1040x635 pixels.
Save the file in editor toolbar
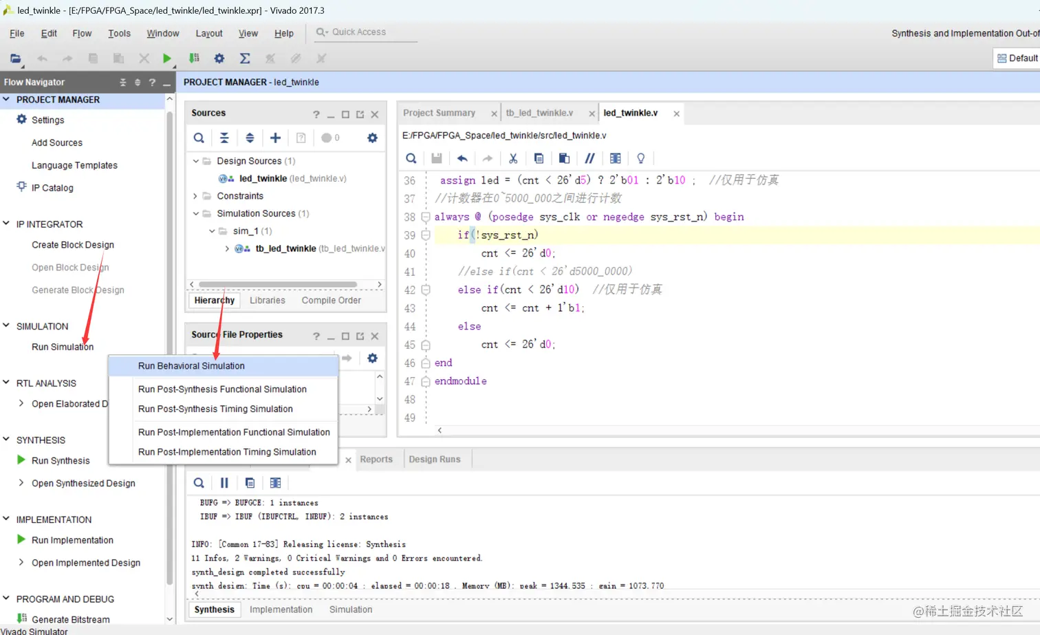click(x=436, y=158)
